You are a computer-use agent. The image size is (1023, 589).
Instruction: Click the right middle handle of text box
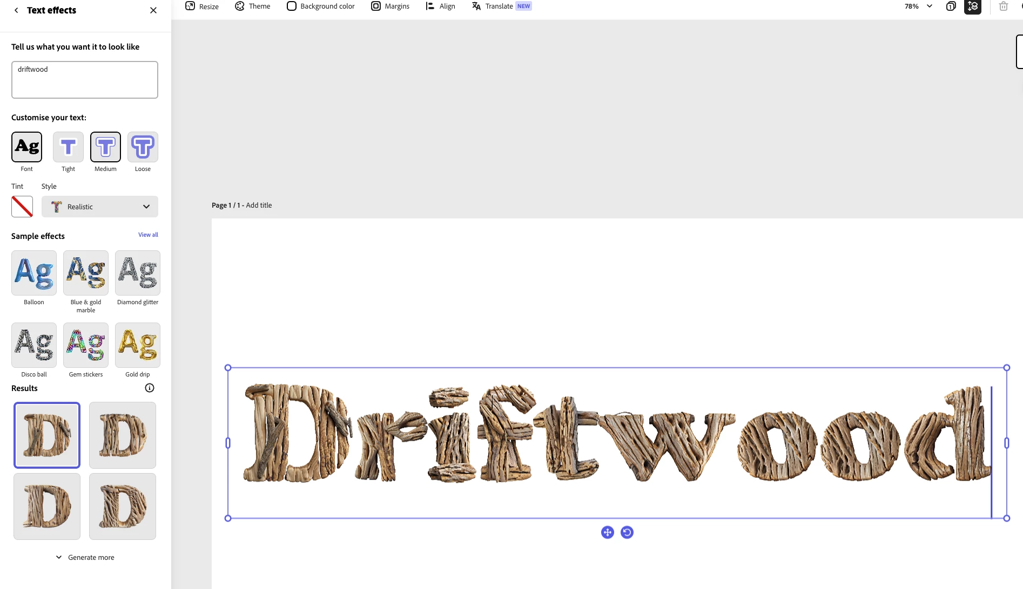coord(1007,443)
